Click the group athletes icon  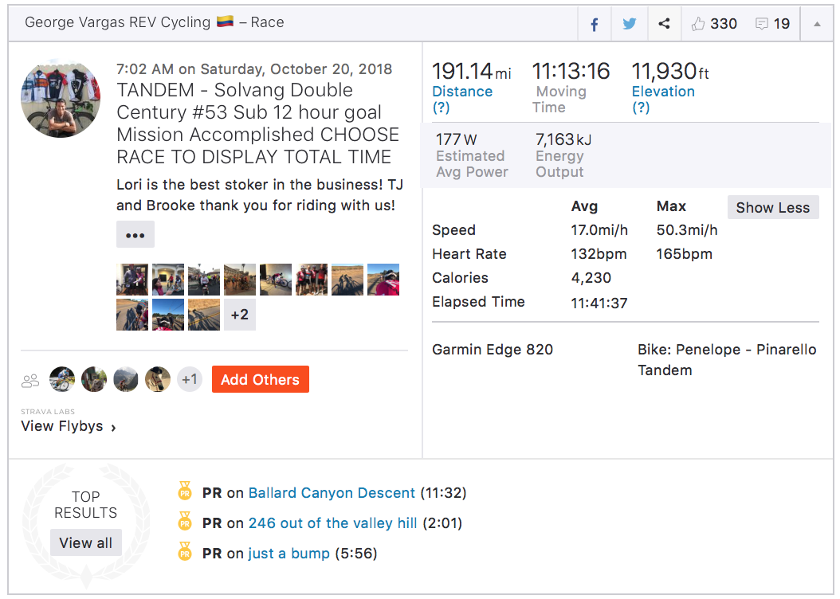(x=30, y=381)
